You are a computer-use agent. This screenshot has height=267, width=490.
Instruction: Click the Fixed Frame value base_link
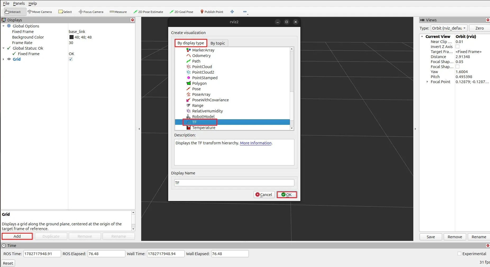click(77, 32)
